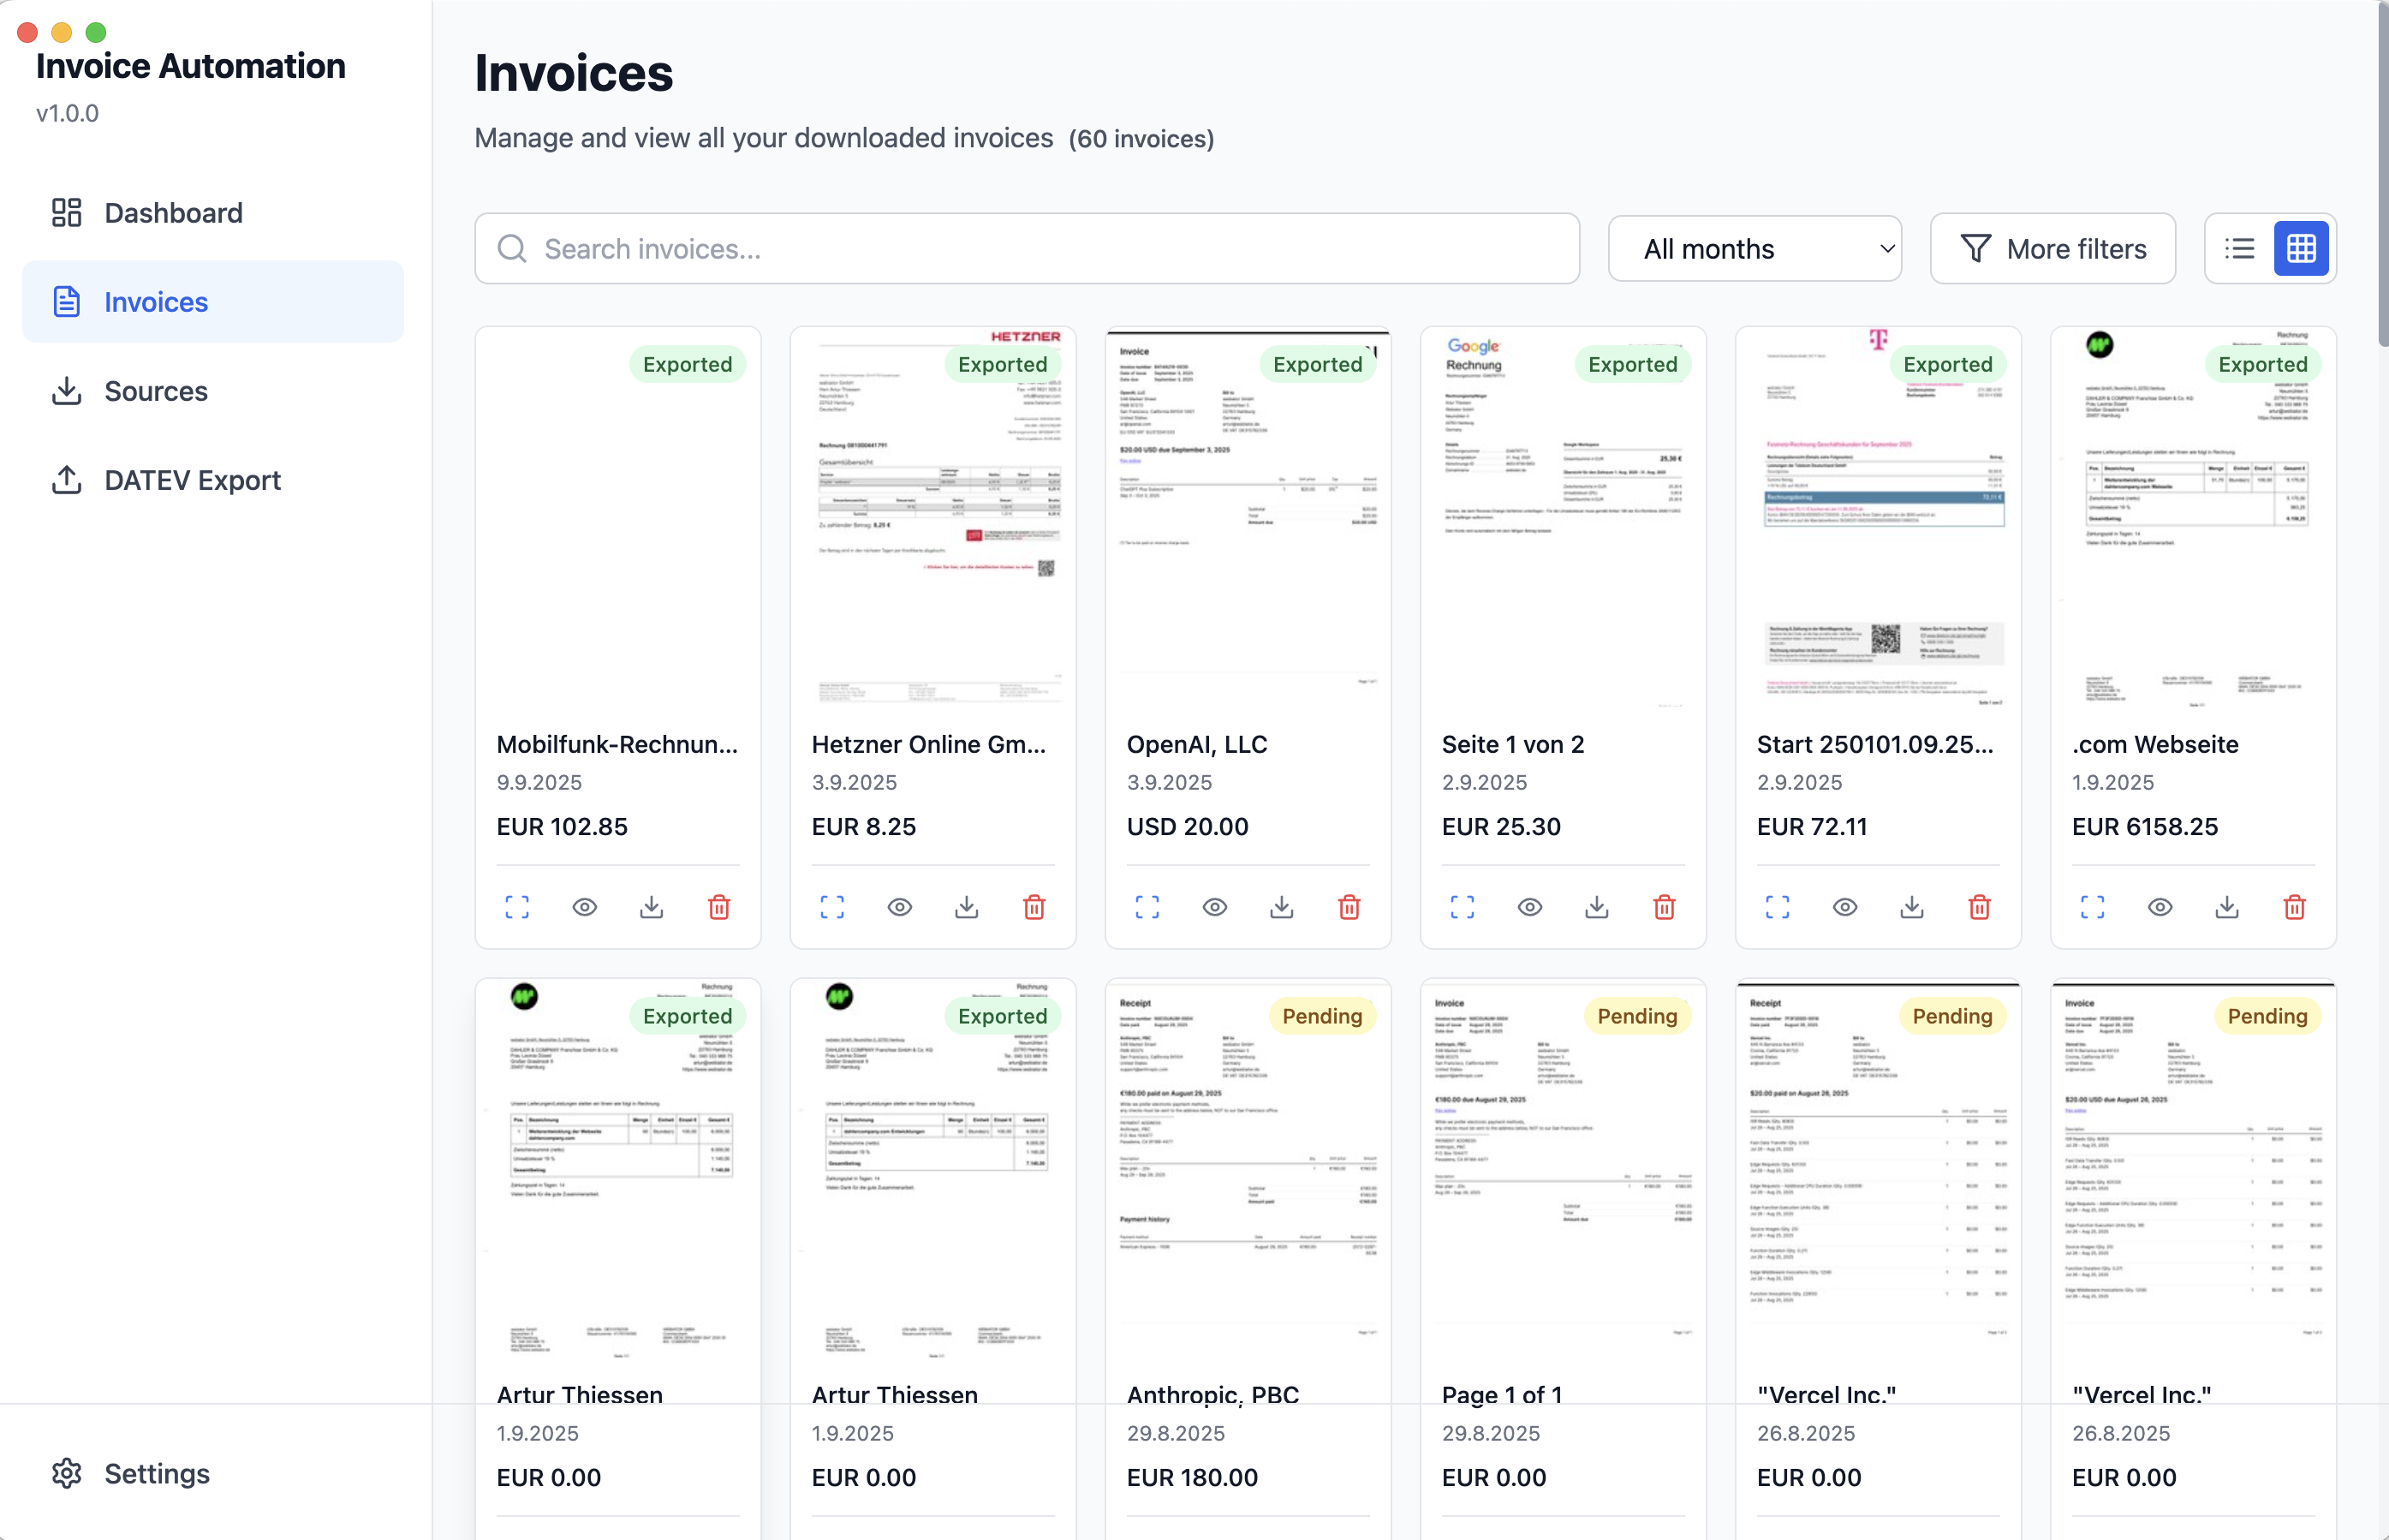Navigate to the Sources page
The image size is (2389, 1540).
click(156, 391)
